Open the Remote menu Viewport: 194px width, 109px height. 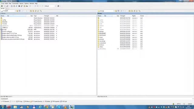coord(32,4)
